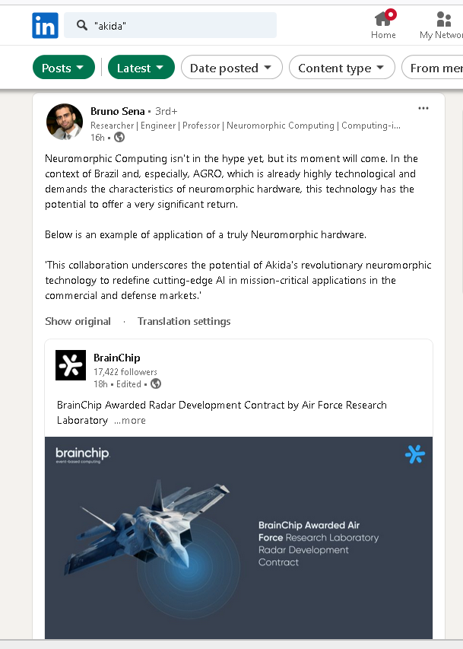Click Bruno Sena's profile photo
This screenshot has width=463, height=649.
(x=65, y=122)
